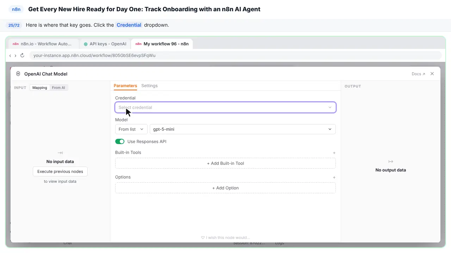Viewport: 451px width, 253px height.
Task: Switch to the Settings tab
Action: [149, 86]
